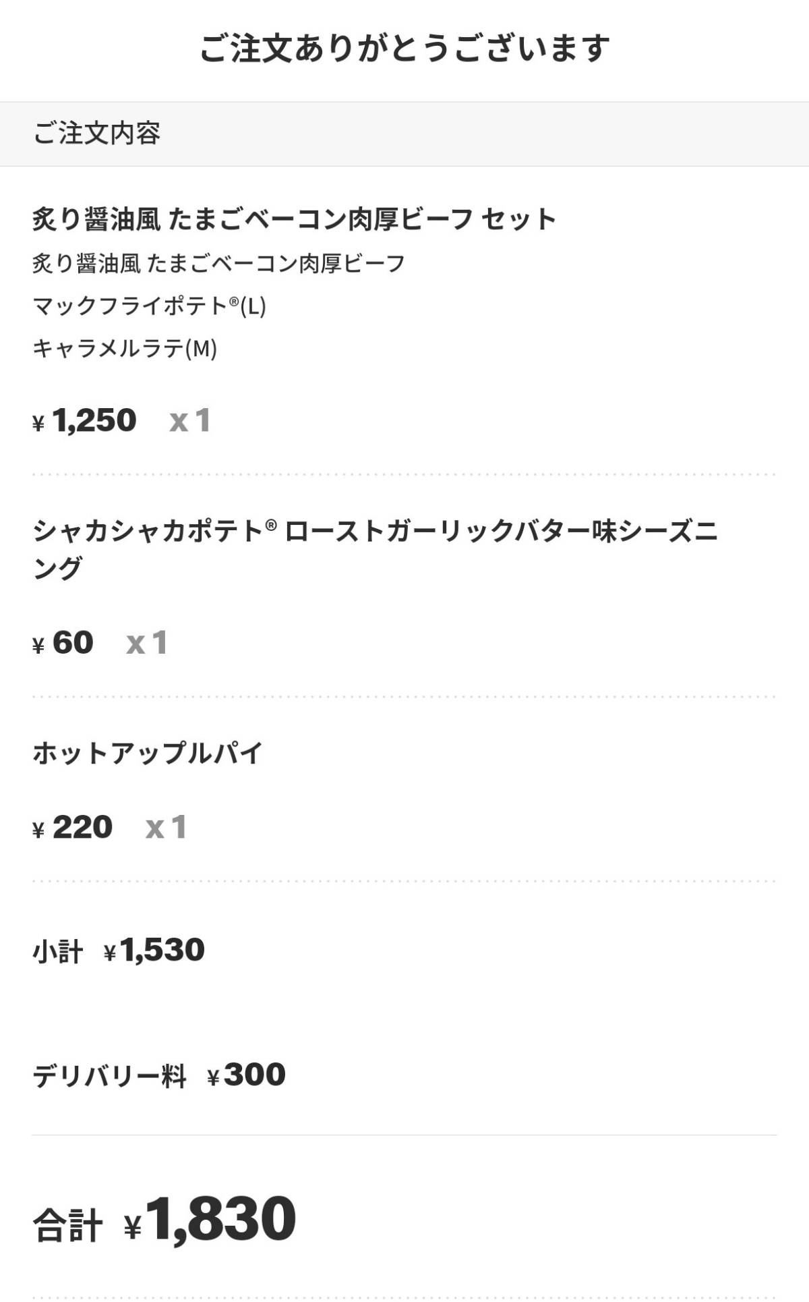Viewport: 809px width, 1302px height.
Task: Click the マックフライポテト(L) set item
Action: tap(149, 306)
